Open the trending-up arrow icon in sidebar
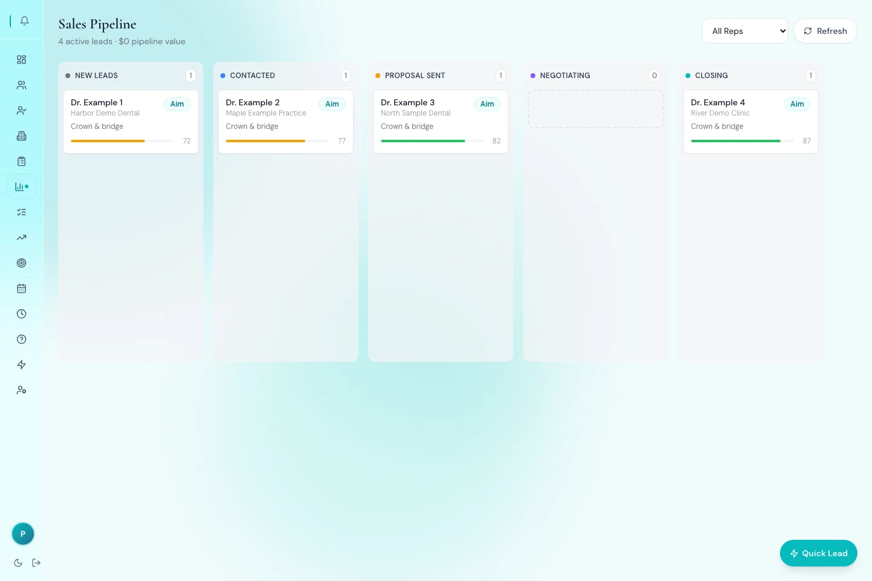This screenshot has height=581, width=872. point(22,237)
